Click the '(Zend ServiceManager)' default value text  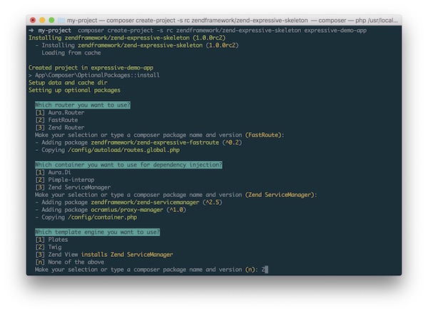click(280, 195)
